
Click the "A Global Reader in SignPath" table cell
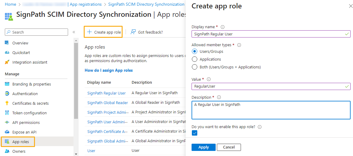click(x=156, y=103)
